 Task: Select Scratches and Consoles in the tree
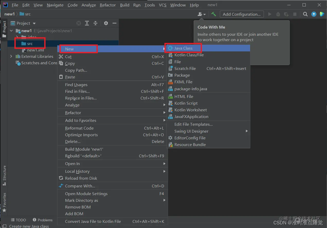coord(37,63)
